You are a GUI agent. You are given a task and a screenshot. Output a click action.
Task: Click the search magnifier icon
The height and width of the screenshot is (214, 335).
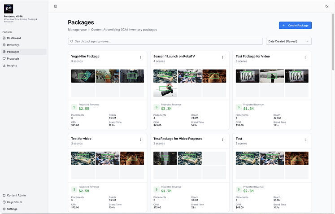(x=72, y=41)
